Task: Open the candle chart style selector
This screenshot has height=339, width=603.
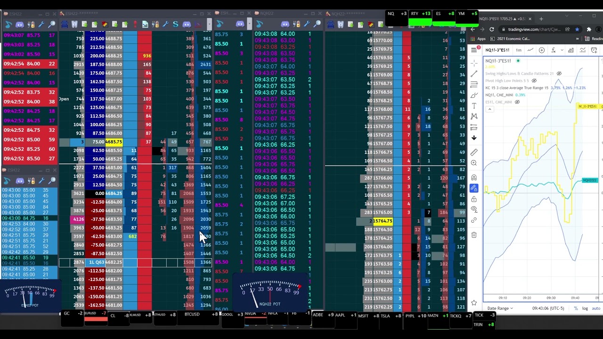Action: [530, 50]
